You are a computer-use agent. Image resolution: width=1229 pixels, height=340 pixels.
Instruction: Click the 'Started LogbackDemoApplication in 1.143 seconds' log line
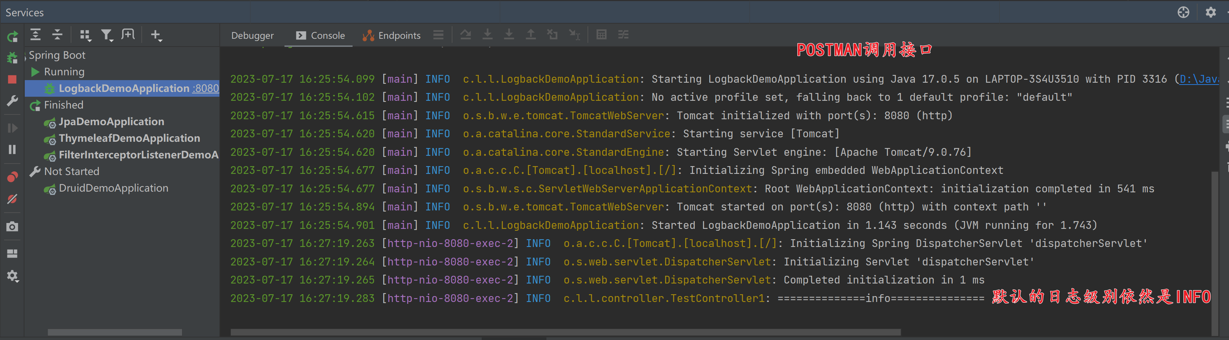(x=664, y=225)
